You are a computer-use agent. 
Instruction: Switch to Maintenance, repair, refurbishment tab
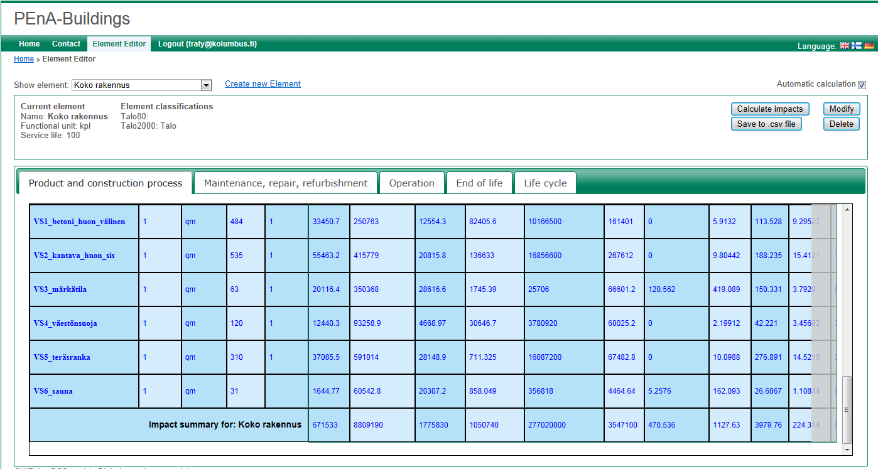[286, 183]
